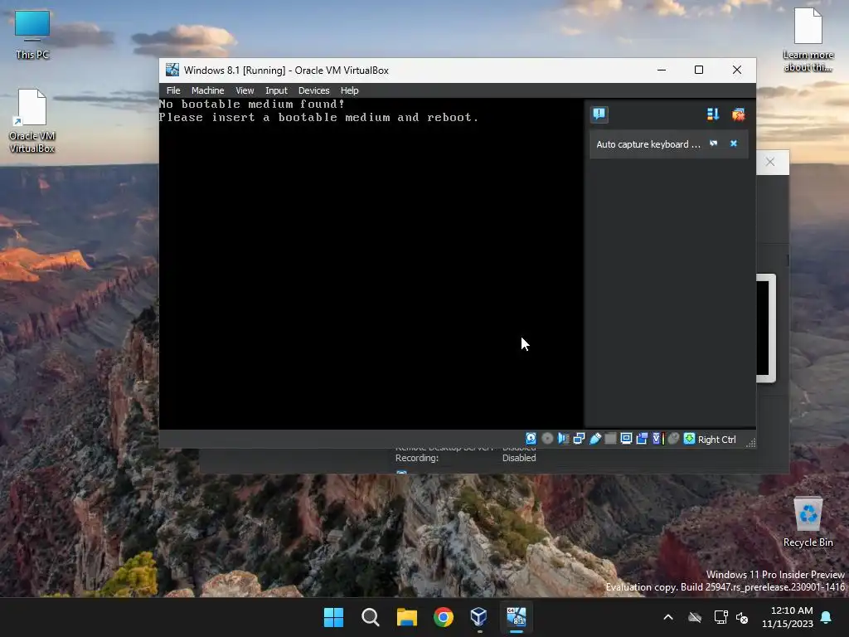Click the shared folders status icon

point(610,439)
